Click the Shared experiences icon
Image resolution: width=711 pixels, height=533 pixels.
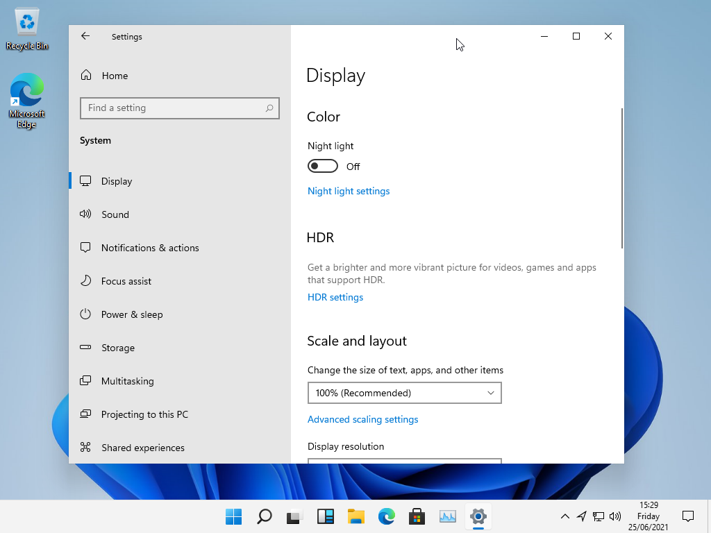pos(85,448)
